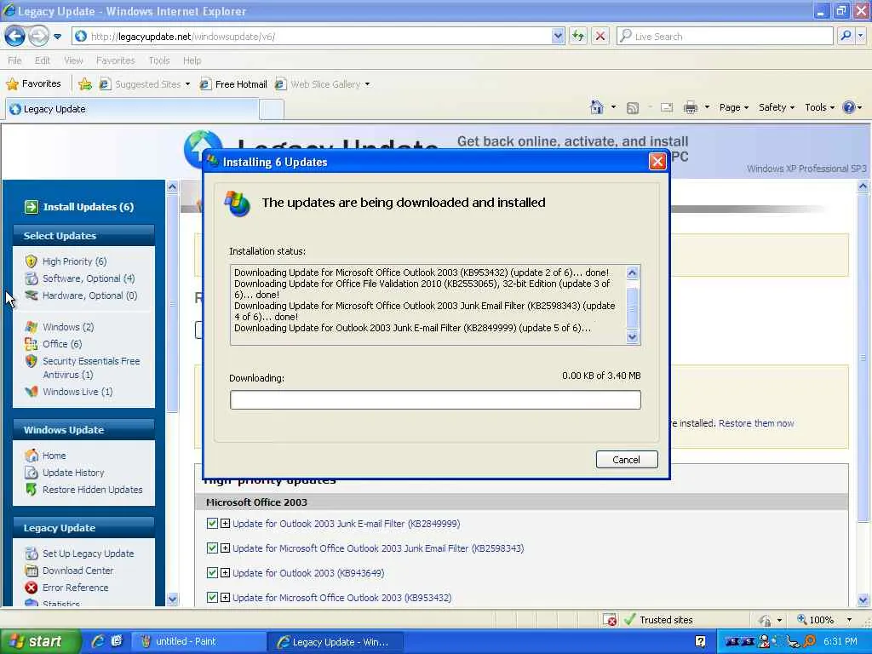Switch to untitled - Paint taskbar item
Viewport: 872px width, 654px height.
tap(198, 641)
